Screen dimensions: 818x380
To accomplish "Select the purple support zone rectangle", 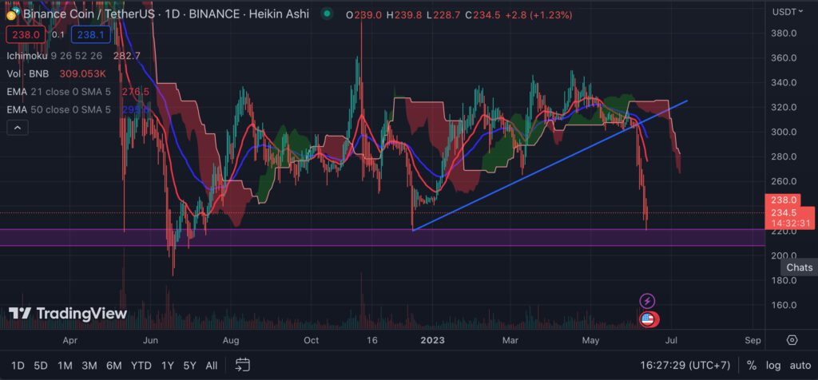I will coord(383,238).
